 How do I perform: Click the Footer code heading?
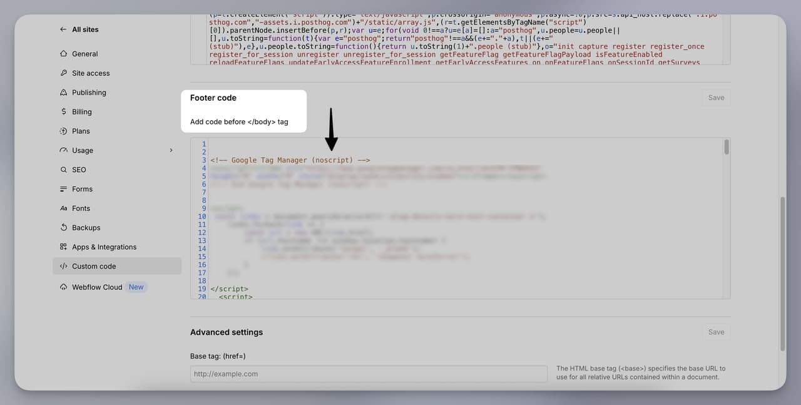tap(213, 98)
